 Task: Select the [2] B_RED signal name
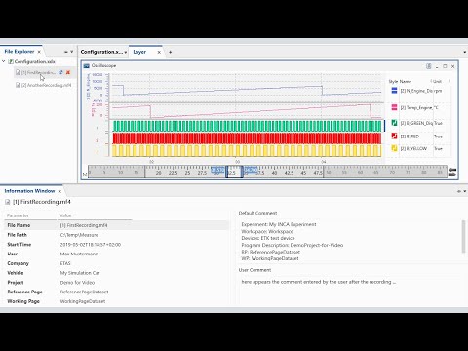[409, 136]
